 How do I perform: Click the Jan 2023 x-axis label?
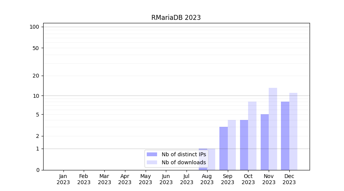tap(63, 179)
